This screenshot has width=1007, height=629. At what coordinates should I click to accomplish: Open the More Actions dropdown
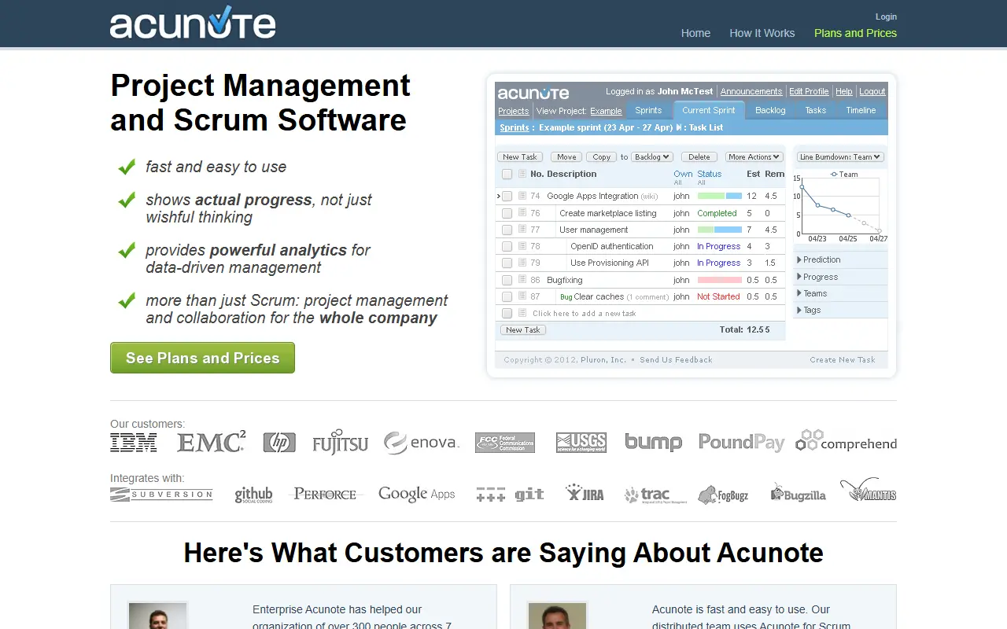[x=754, y=157]
